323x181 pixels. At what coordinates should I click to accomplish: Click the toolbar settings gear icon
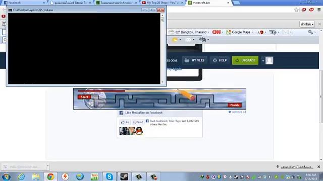point(310,32)
